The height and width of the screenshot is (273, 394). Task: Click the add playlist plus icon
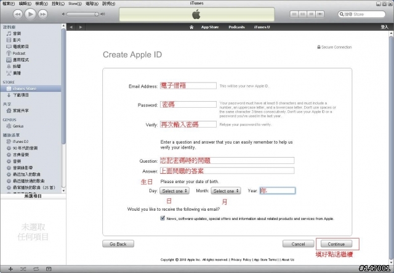pos(10,269)
